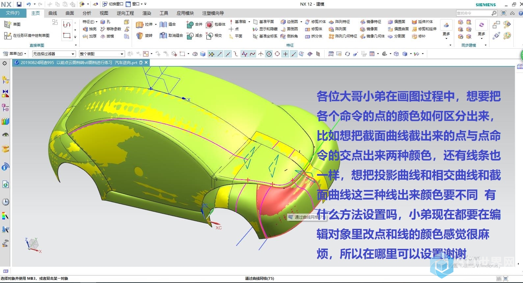Click the 阵列特征 pattern feature icon
Viewport: 523px width, 283px height.
(331, 22)
